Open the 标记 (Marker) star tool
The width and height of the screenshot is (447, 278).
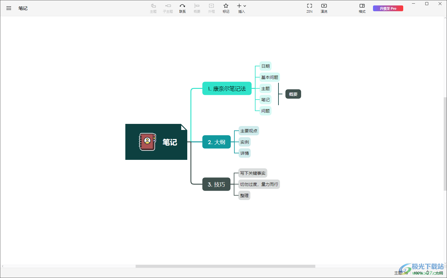[x=226, y=8]
